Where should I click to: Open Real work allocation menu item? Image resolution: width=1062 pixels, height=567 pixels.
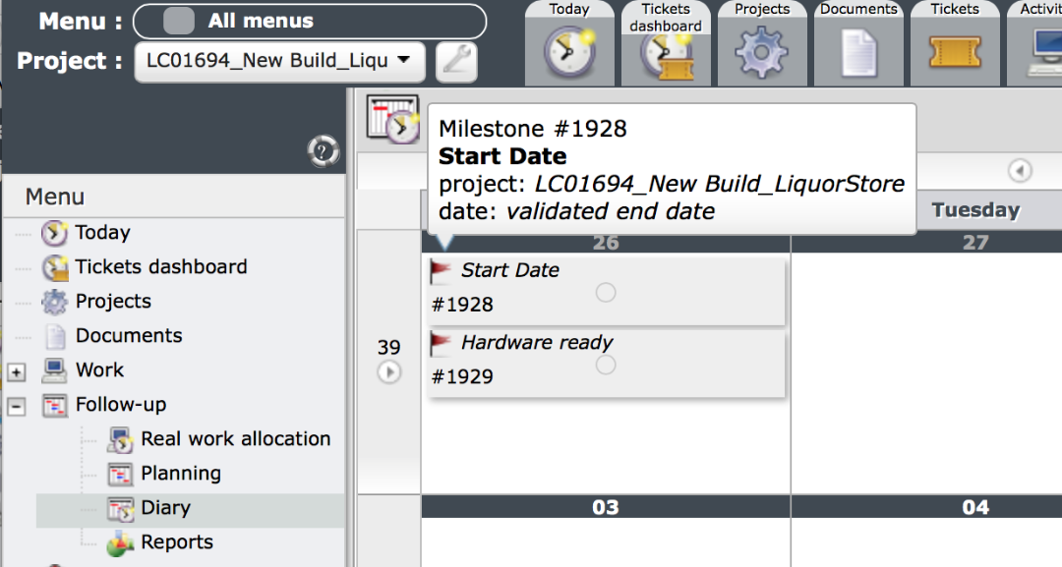coord(235,439)
